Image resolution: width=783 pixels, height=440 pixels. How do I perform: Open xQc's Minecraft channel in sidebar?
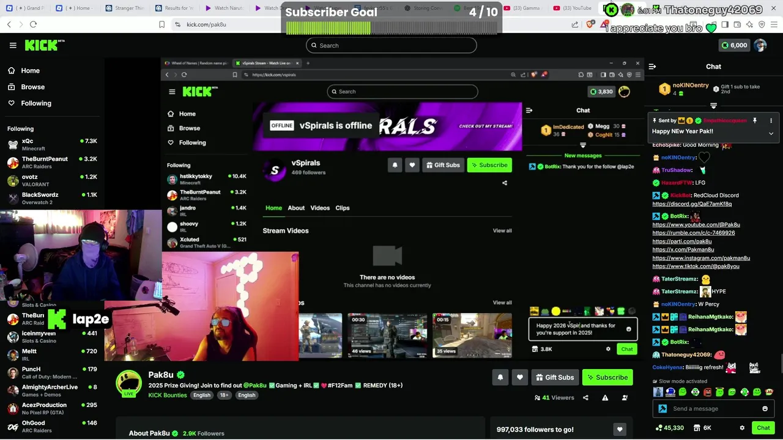coord(52,144)
